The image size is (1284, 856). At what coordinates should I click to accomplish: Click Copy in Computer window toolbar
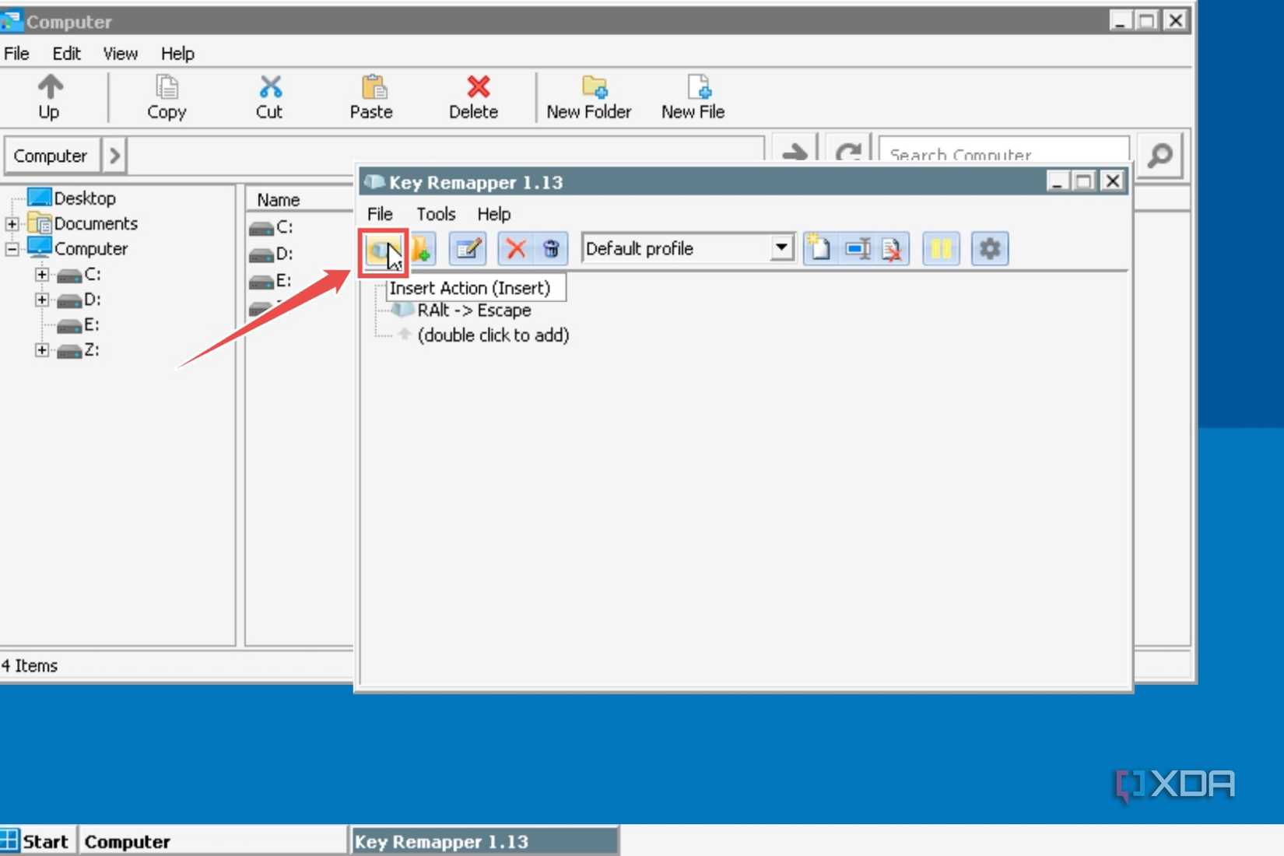point(167,96)
